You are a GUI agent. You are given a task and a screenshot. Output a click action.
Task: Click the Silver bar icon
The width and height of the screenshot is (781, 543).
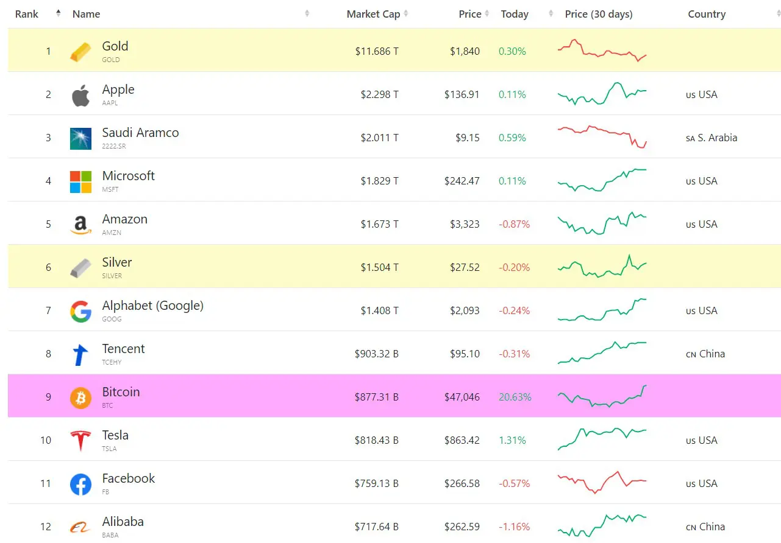tap(80, 268)
